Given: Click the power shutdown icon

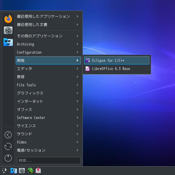Looking at the screenshot, I should (x=8, y=158).
